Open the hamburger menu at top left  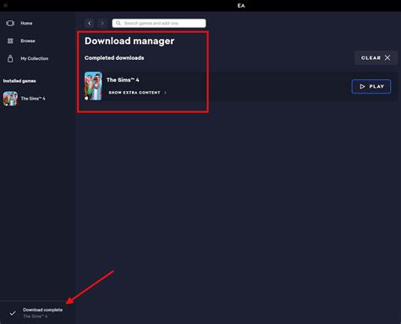[x=5, y=5]
